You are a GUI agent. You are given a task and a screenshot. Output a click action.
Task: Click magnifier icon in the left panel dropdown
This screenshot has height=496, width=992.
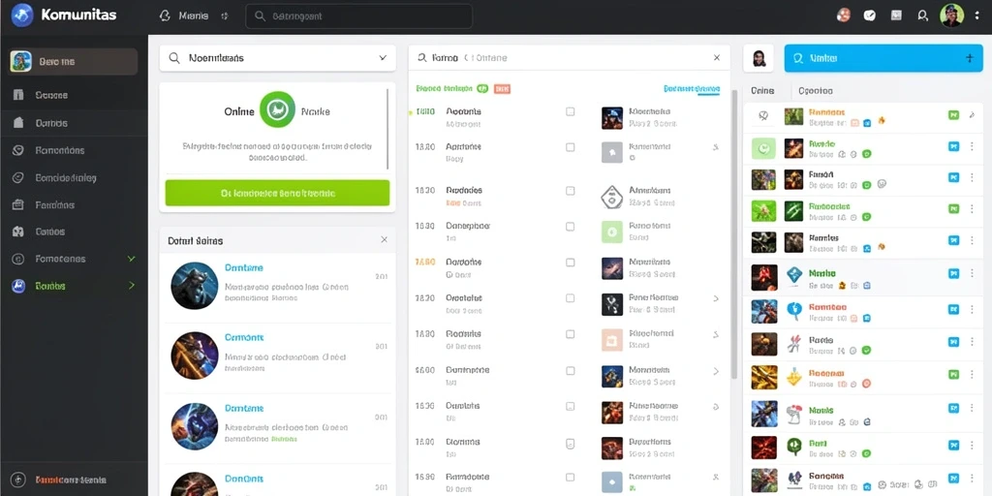click(174, 58)
